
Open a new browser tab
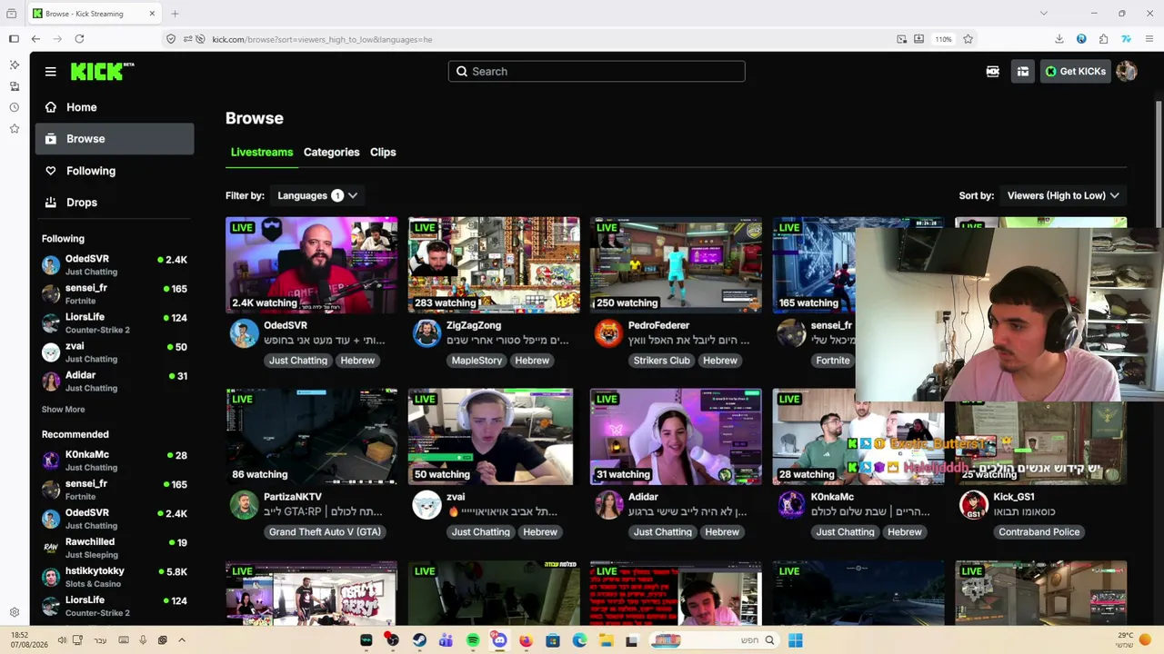[175, 14]
